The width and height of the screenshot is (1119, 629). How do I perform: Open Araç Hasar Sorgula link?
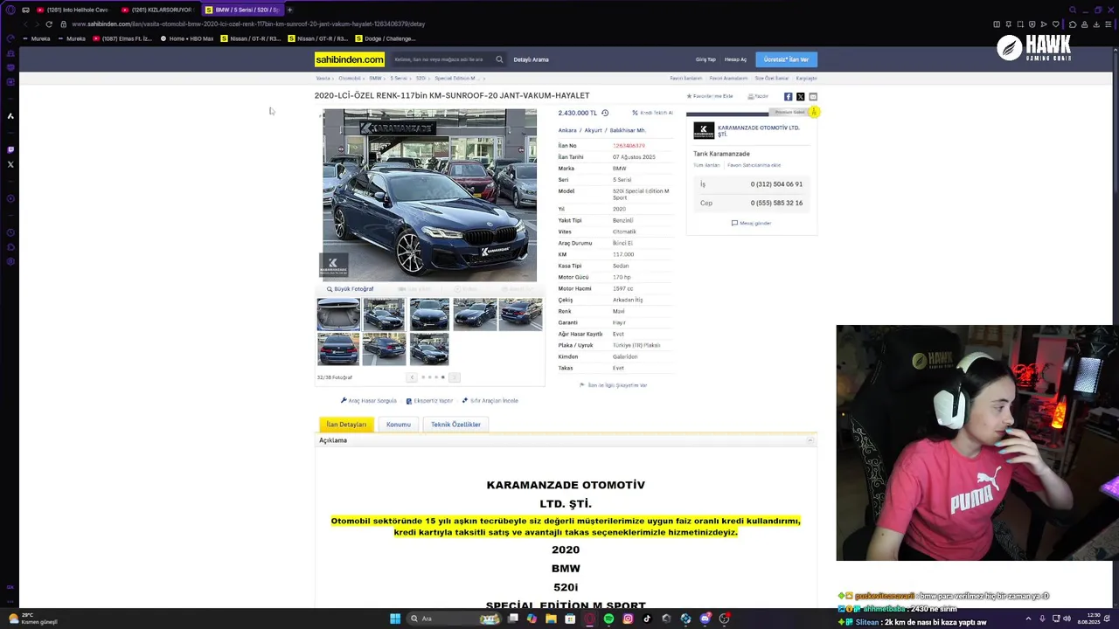(369, 401)
